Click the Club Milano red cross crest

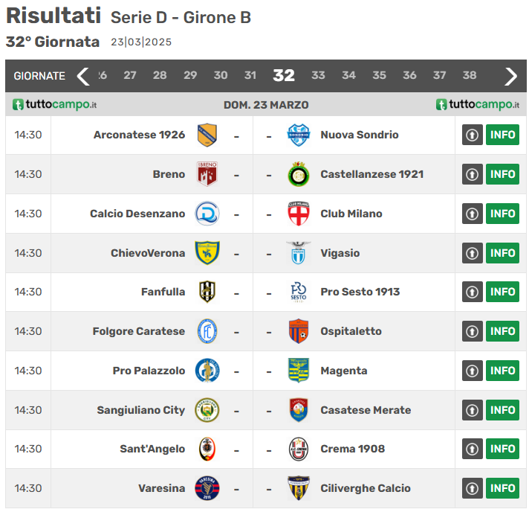coord(298,214)
